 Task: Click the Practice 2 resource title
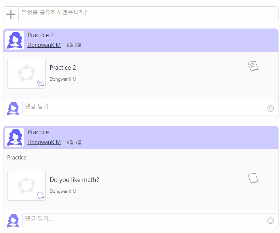coord(63,68)
